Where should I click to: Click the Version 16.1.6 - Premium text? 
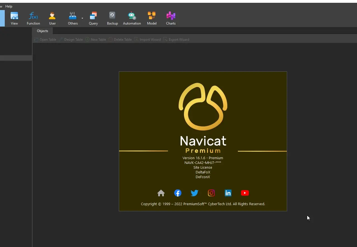click(203, 158)
